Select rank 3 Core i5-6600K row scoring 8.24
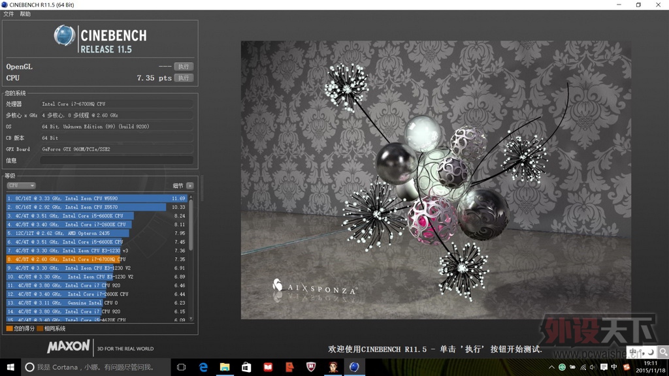The height and width of the screenshot is (376, 669). tap(97, 215)
